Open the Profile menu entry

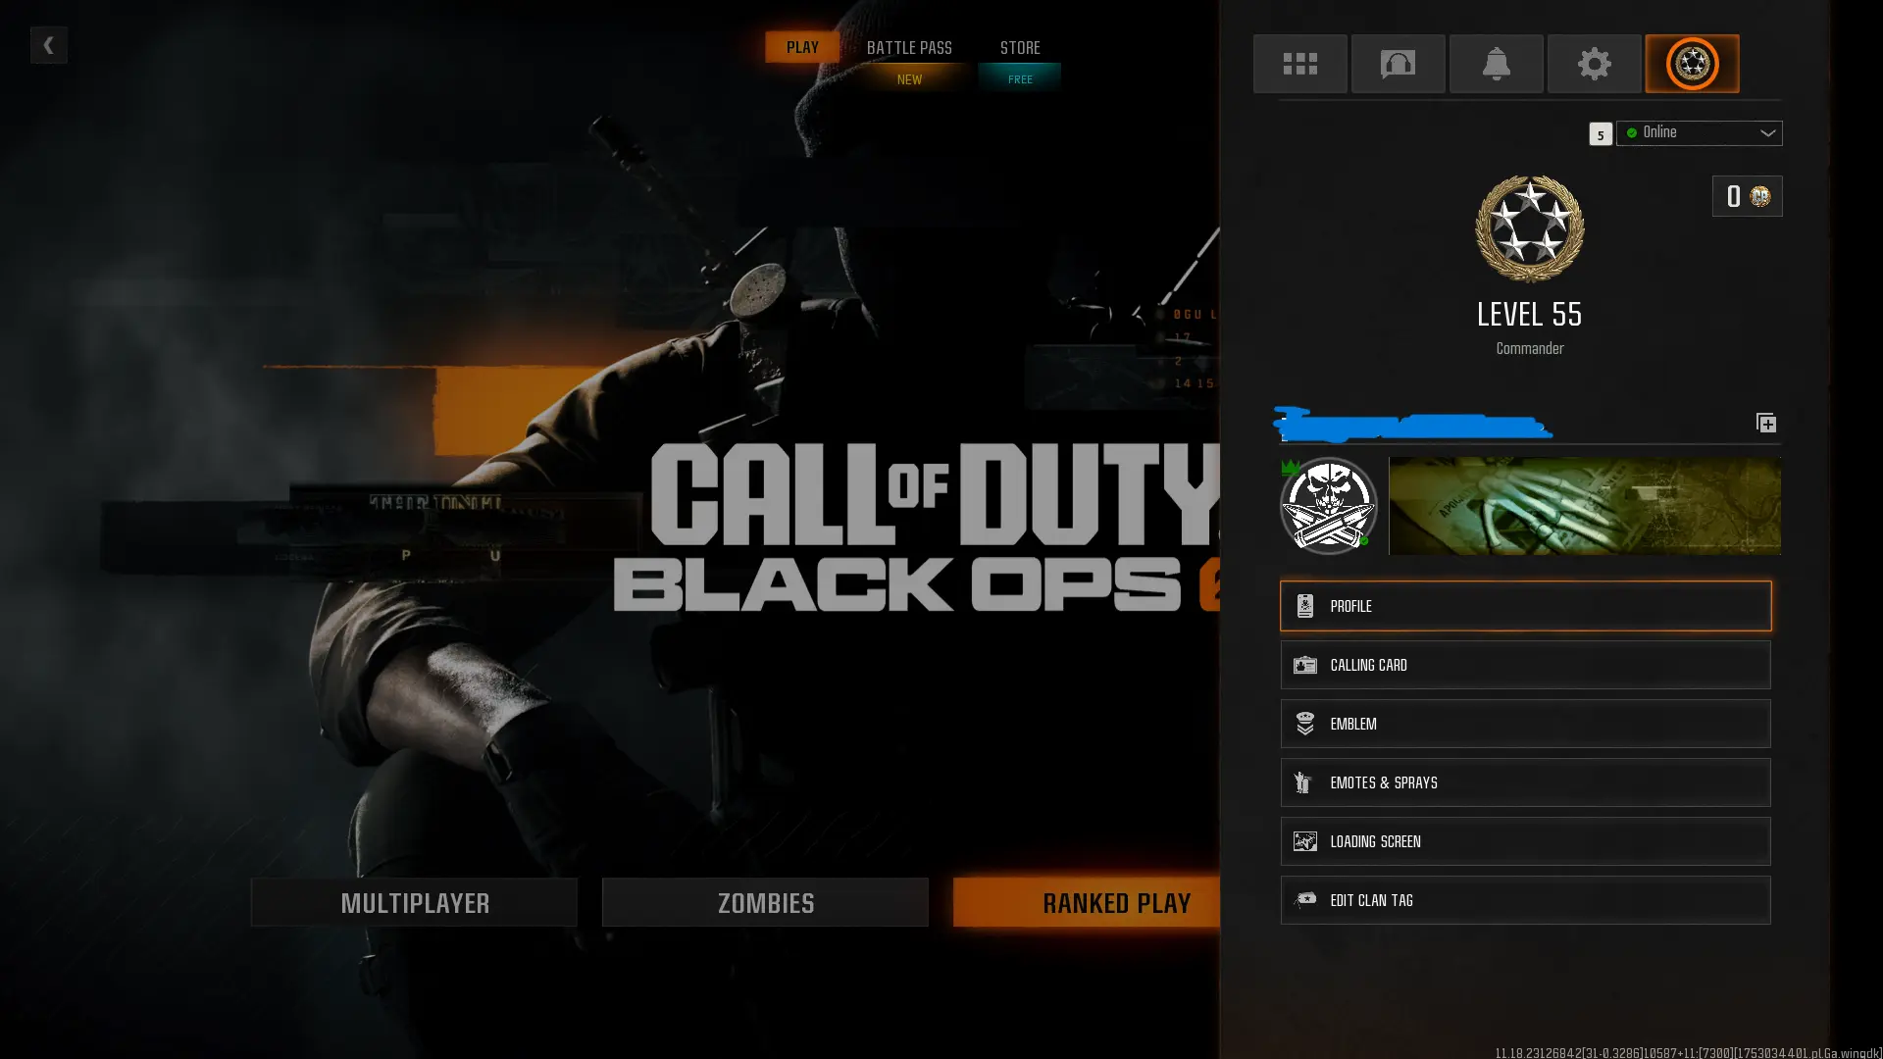(1525, 606)
